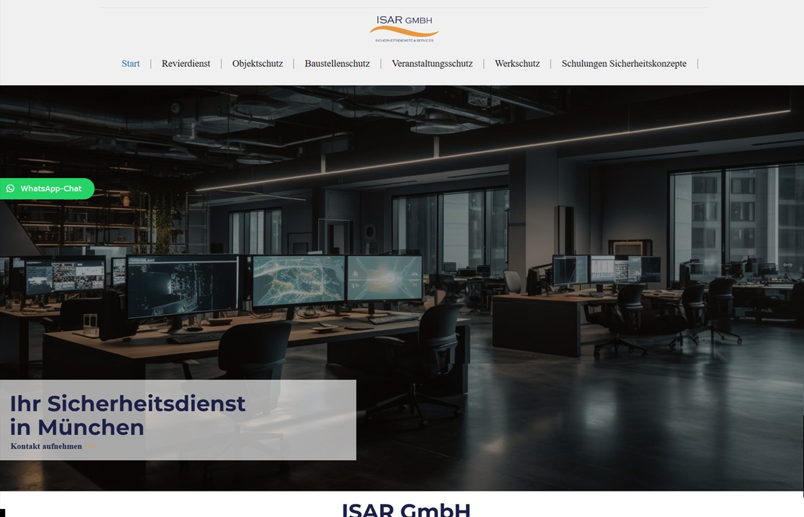Open the Baustellenschutz page

337,63
